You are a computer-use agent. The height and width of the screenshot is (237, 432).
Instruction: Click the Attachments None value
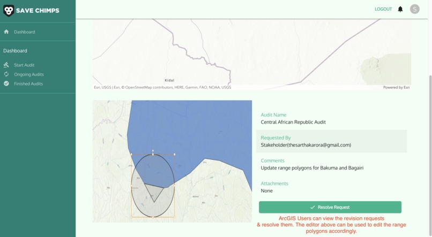[x=267, y=191]
